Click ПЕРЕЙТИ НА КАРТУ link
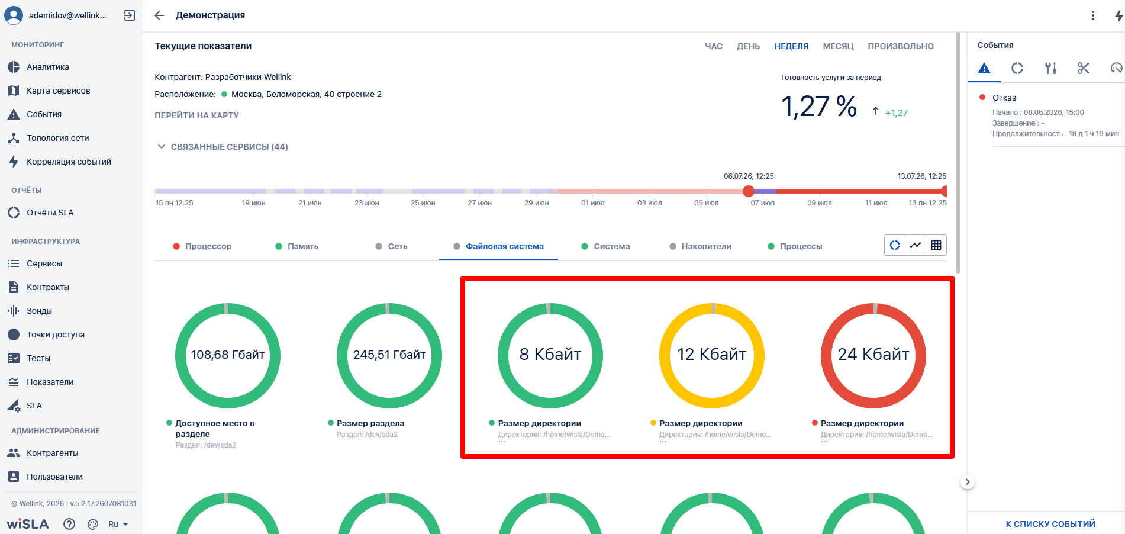 click(x=196, y=115)
